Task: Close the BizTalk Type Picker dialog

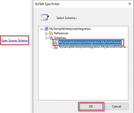Action: pos(130,4)
